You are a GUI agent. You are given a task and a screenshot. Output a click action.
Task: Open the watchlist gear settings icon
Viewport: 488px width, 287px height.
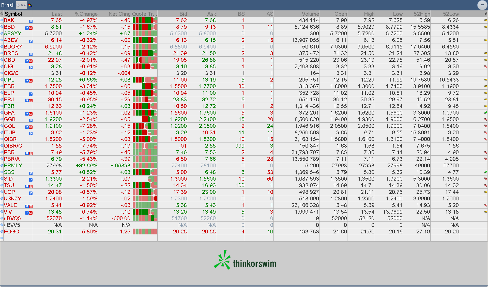(x=18, y=5)
